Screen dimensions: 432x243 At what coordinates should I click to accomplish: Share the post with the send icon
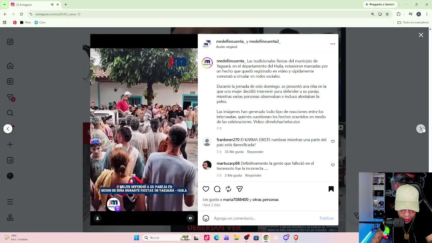[x=240, y=189]
